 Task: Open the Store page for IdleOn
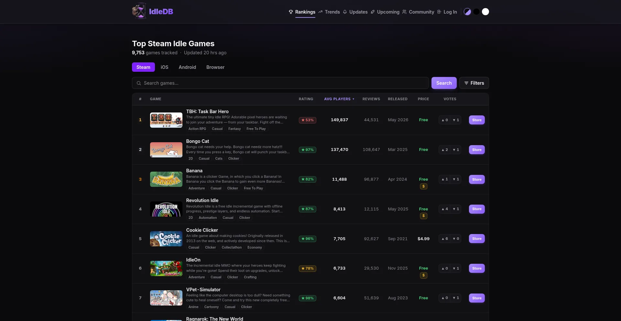[x=477, y=268]
